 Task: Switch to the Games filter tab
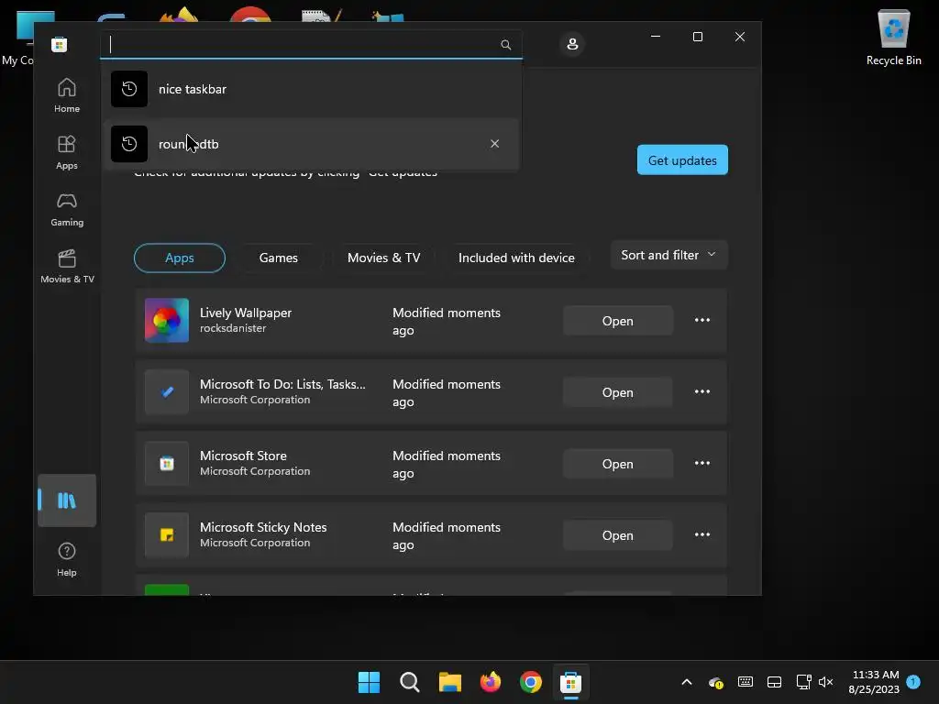(x=279, y=258)
